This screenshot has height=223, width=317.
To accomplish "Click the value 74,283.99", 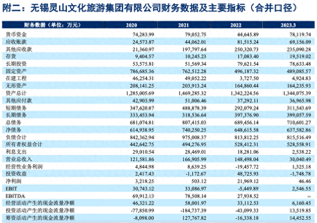I will (x=143, y=35).
